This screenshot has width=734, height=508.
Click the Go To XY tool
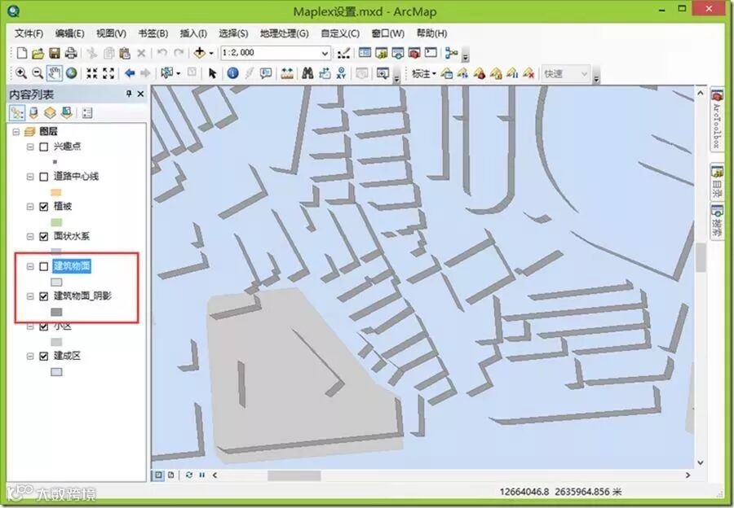[x=341, y=73]
